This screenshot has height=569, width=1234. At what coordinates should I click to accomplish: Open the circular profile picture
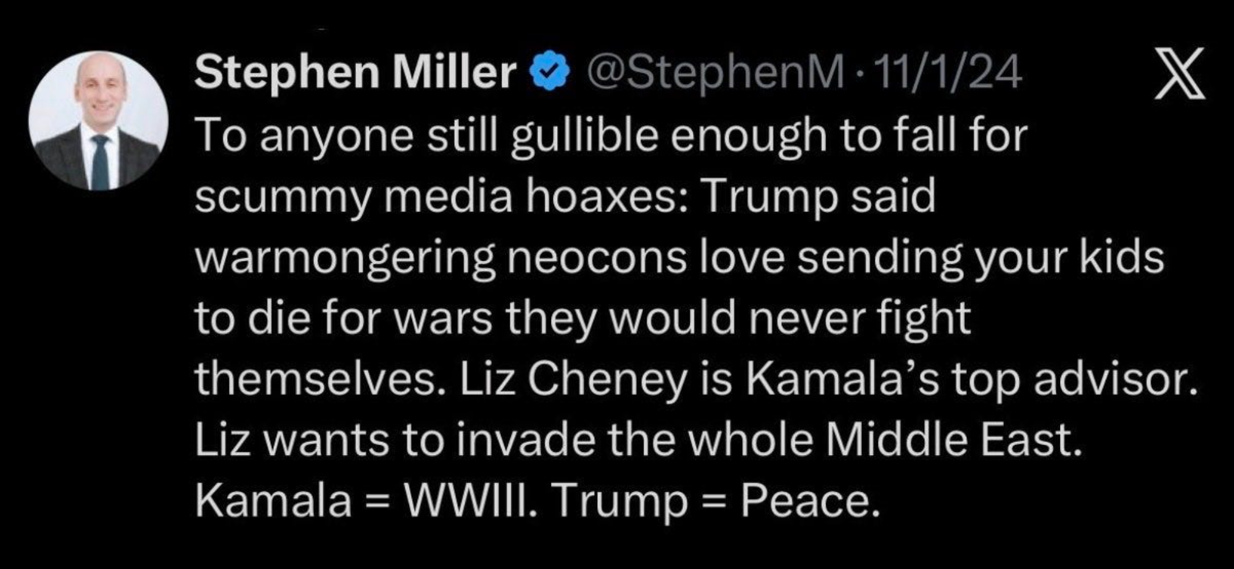pos(99,121)
